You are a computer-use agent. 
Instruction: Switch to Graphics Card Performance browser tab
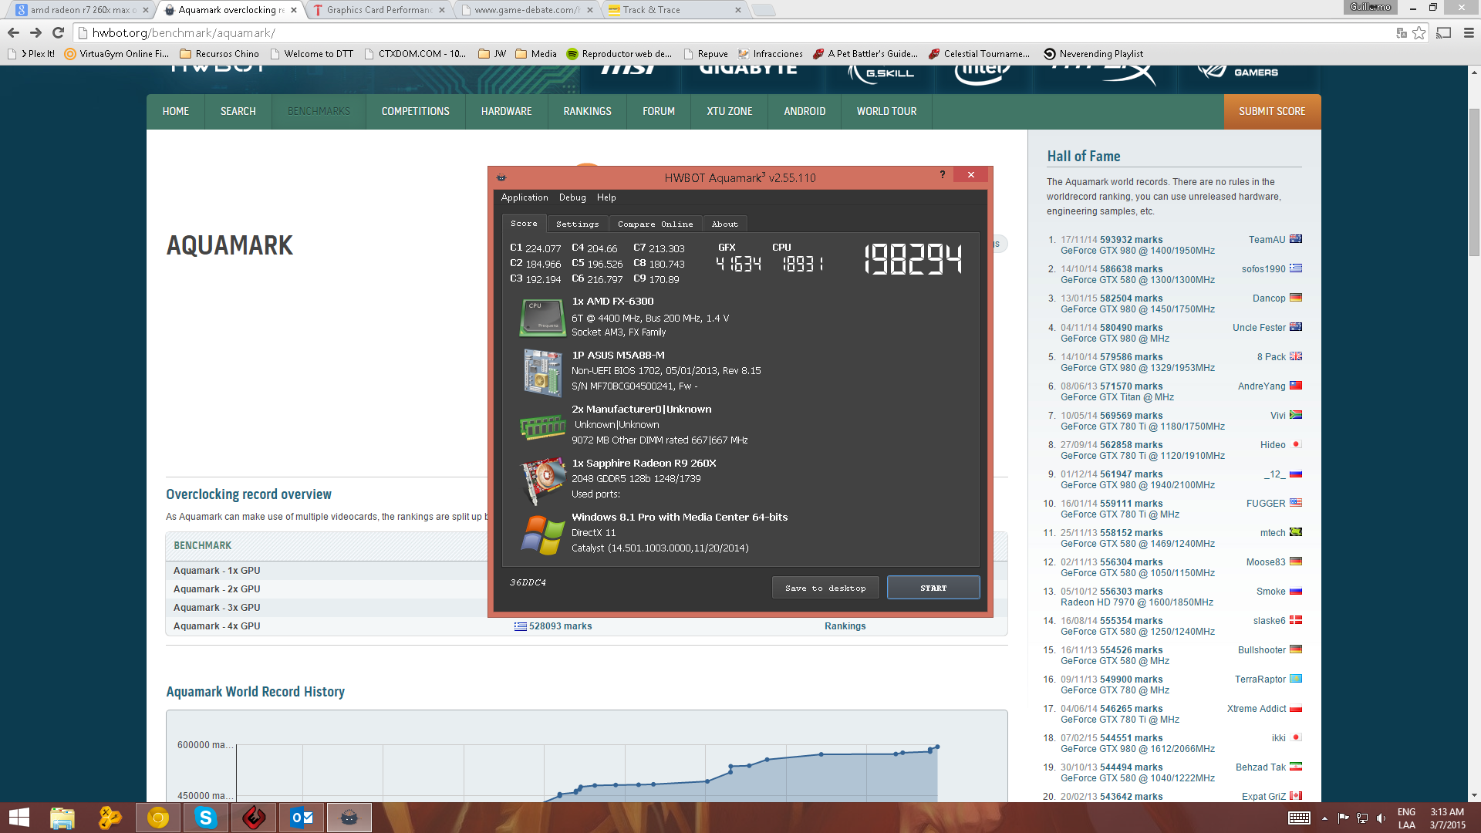coord(380,10)
